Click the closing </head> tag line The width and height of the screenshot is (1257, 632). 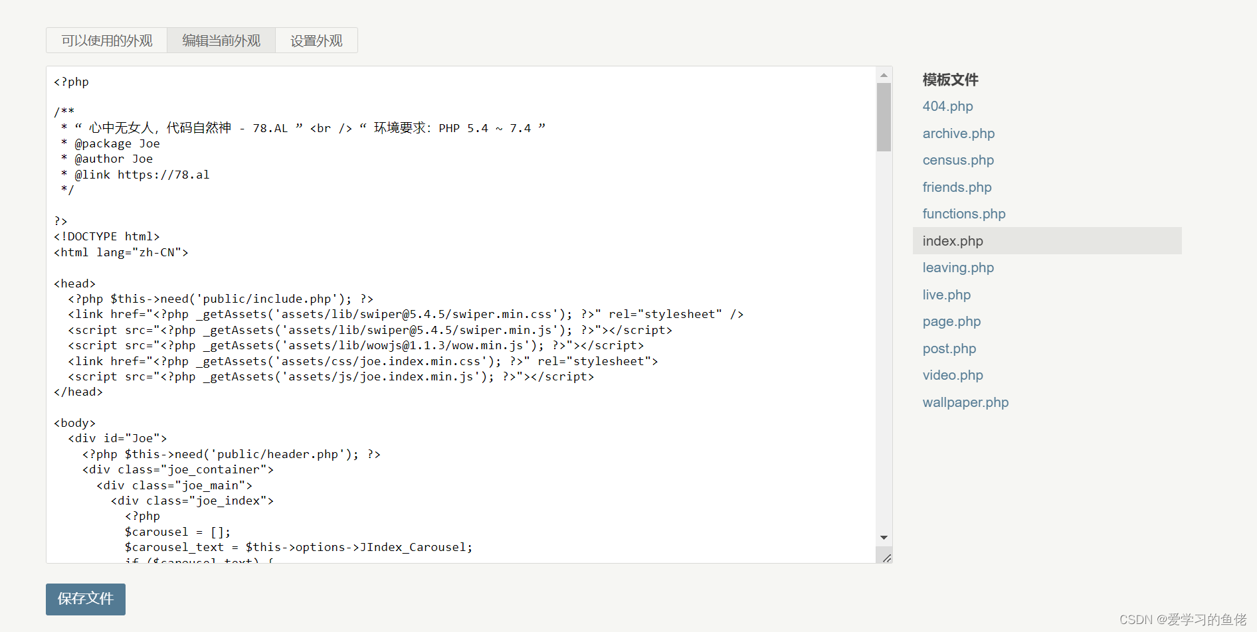(78, 392)
